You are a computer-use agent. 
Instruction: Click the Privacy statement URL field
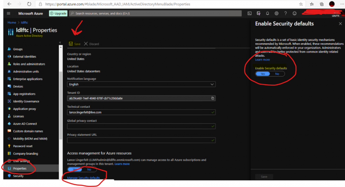(x=141, y=141)
